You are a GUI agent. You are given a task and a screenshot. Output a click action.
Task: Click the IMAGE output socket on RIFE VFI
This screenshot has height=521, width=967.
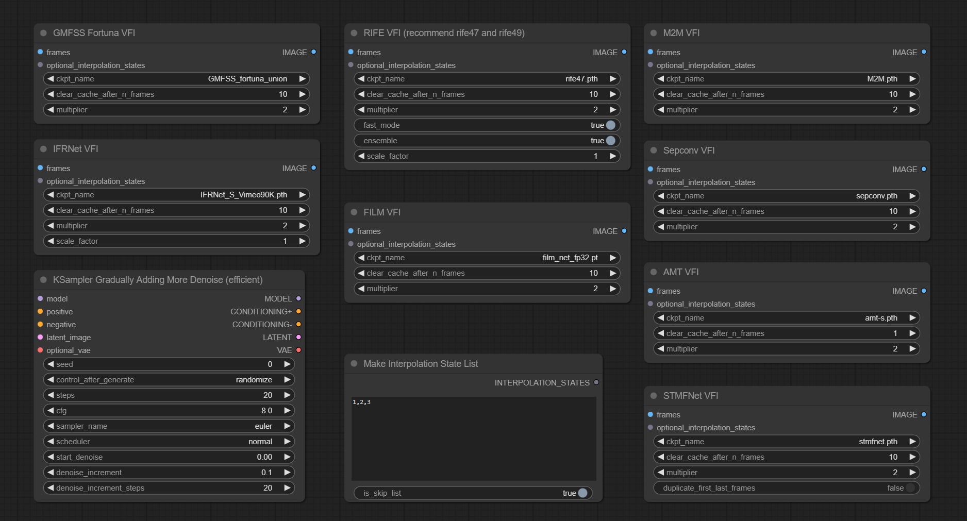(x=624, y=52)
